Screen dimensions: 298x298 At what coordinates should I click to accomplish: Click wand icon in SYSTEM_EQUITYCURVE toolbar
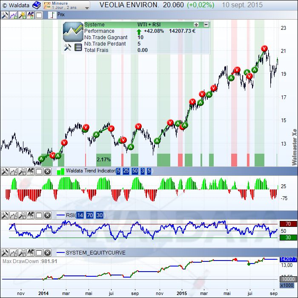[22, 253]
